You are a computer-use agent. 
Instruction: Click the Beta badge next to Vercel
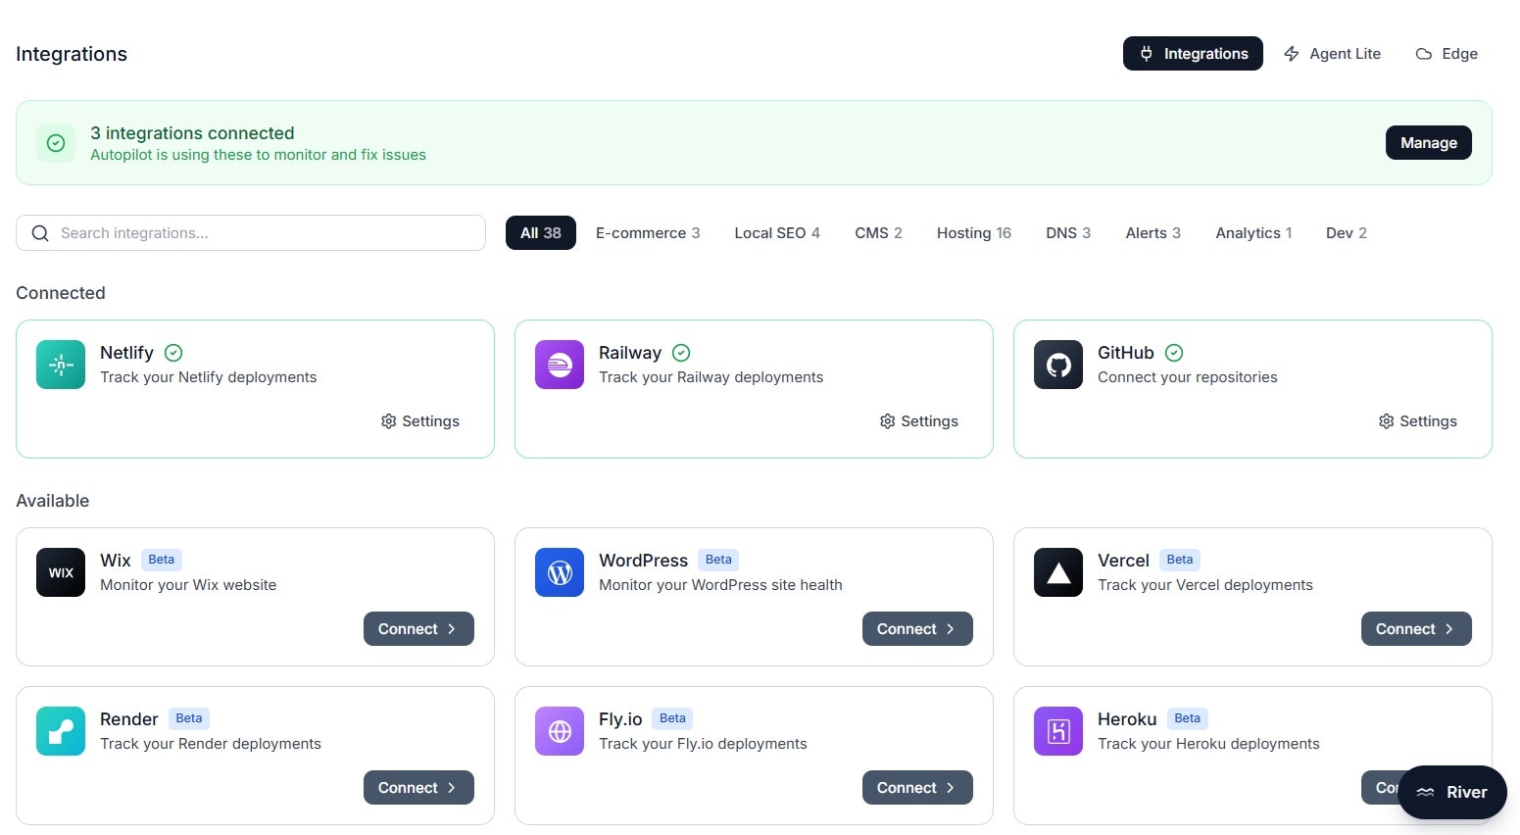pyautogui.click(x=1180, y=560)
